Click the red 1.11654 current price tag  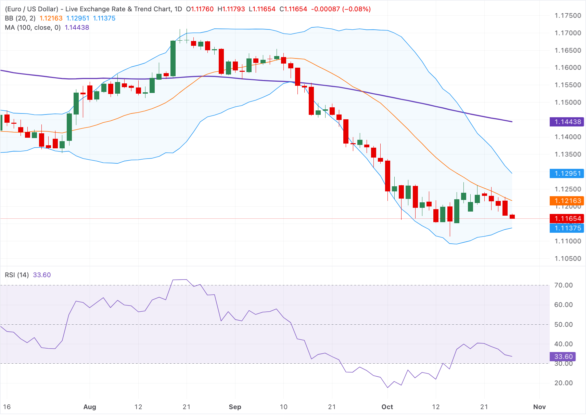567,219
